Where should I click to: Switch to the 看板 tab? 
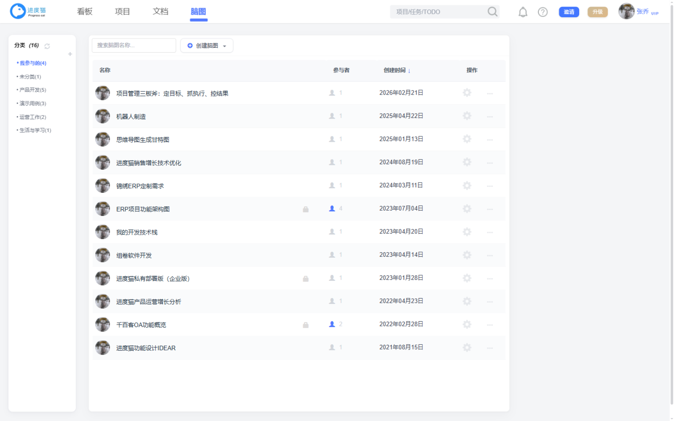click(85, 11)
